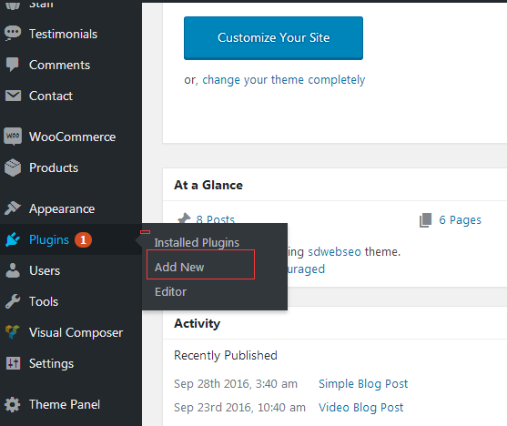Click the WooCommerce woo icon
Image resolution: width=507 pixels, height=426 pixels.
[x=13, y=137]
